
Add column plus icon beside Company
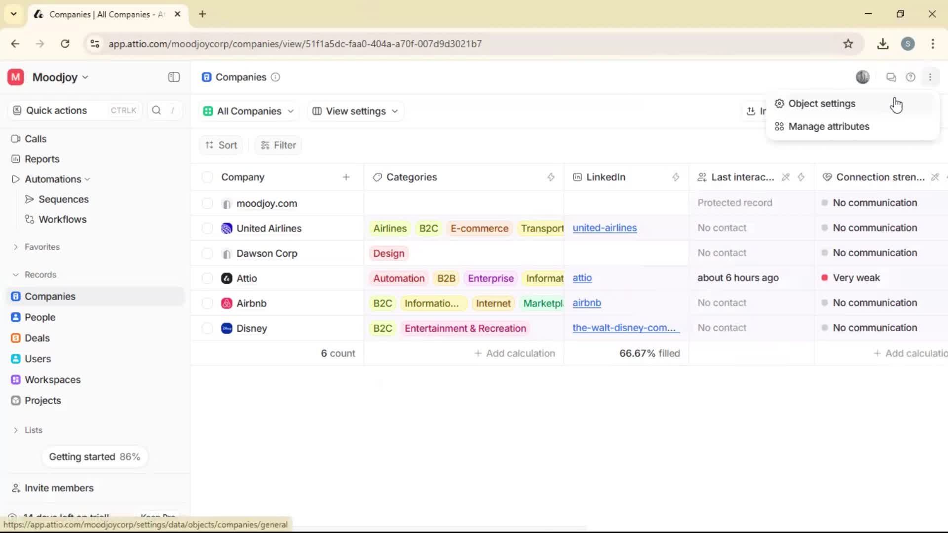[346, 177]
